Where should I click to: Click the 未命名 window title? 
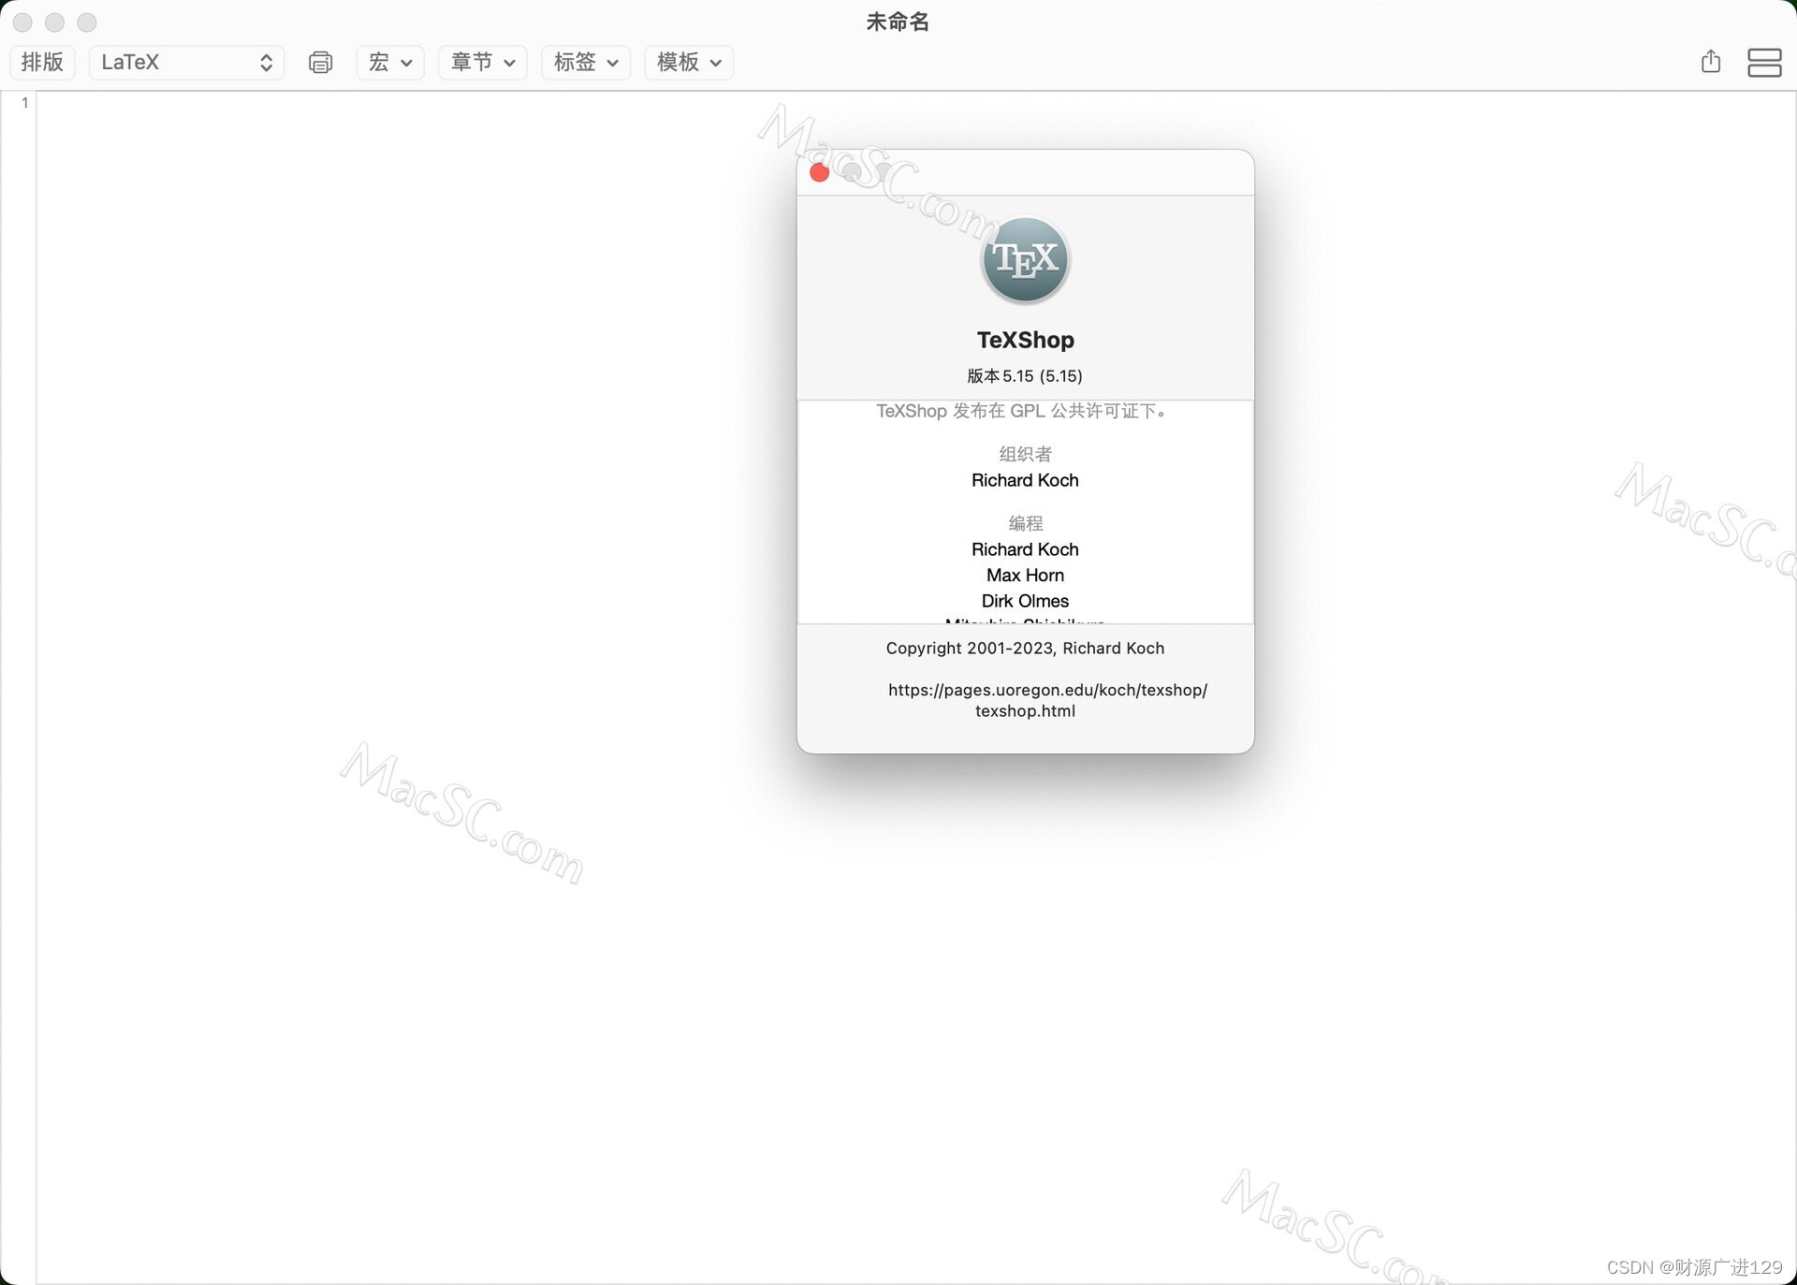(897, 22)
